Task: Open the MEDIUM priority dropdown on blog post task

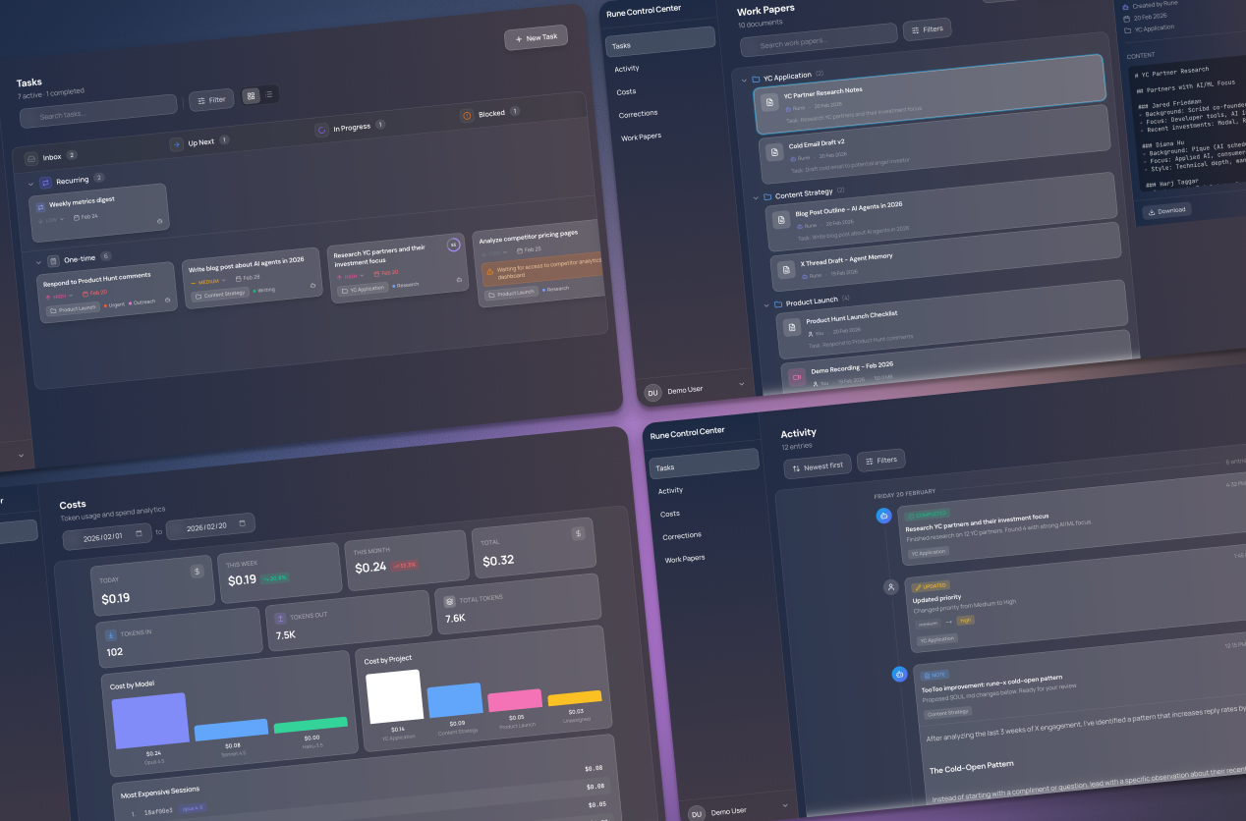Action: (x=208, y=280)
